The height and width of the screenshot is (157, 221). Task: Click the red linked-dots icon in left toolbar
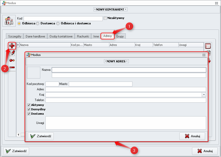coord(12,60)
